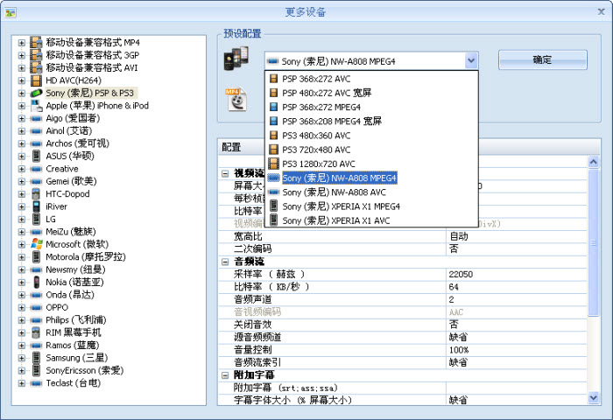Click the 确定 confirm button
This screenshot has height=420, width=613.
coord(542,60)
